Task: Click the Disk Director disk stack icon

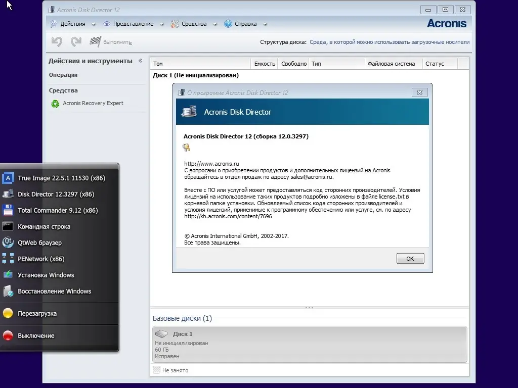Action: [8, 194]
